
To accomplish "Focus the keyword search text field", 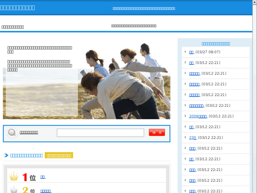I will click(x=100, y=133).
